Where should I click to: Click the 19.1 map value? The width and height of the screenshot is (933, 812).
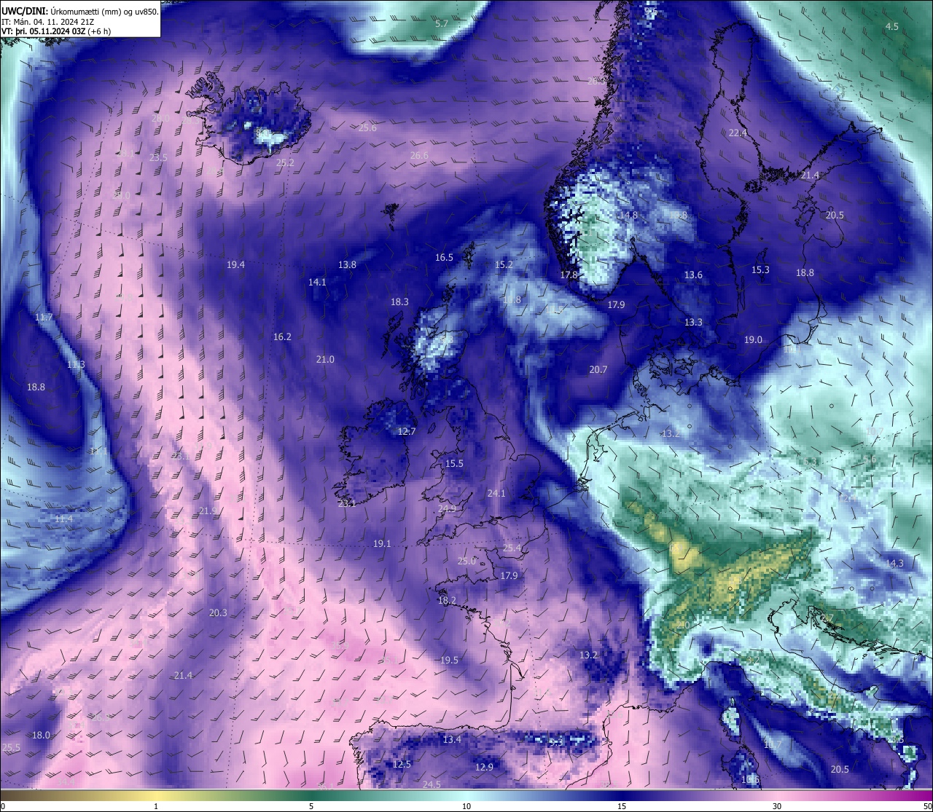coord(382,544)
